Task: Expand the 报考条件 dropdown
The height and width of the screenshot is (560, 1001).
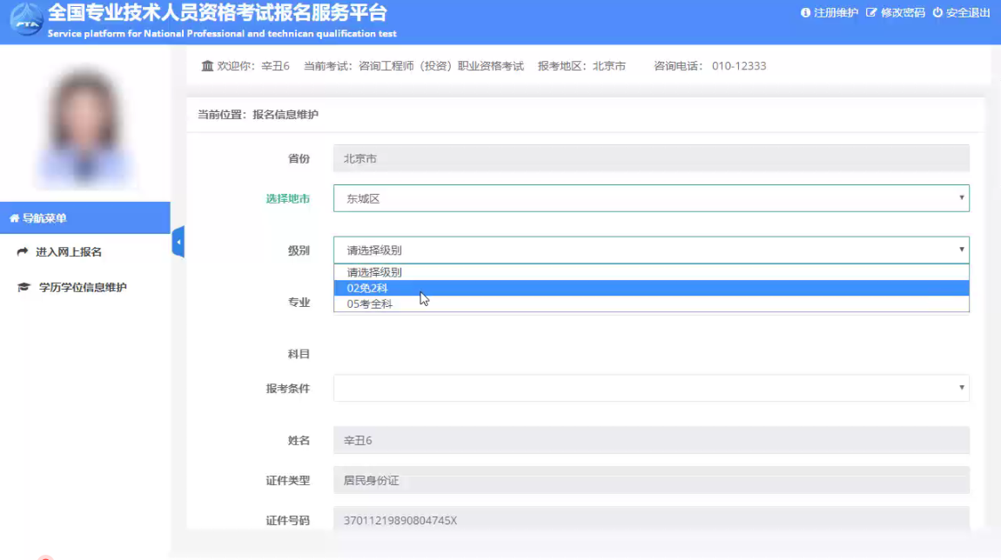Action: click(x=650, y=388)
